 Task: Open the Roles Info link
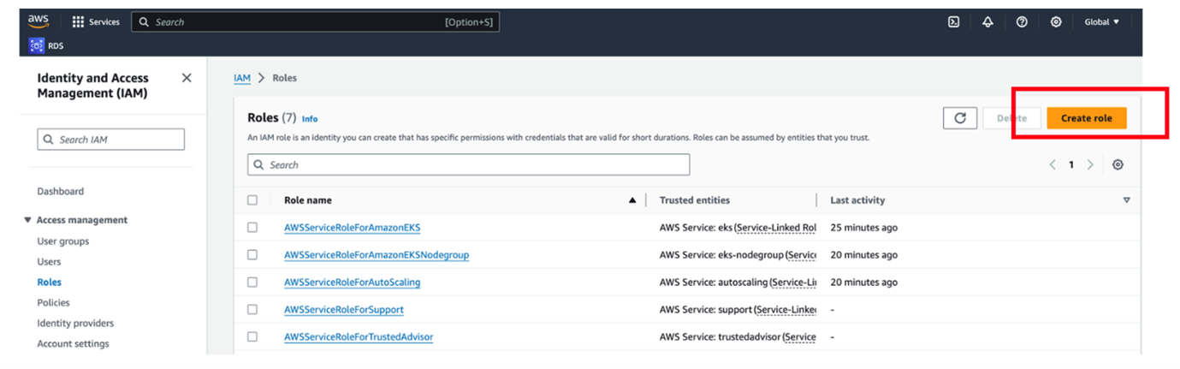[x=310, y=119]
